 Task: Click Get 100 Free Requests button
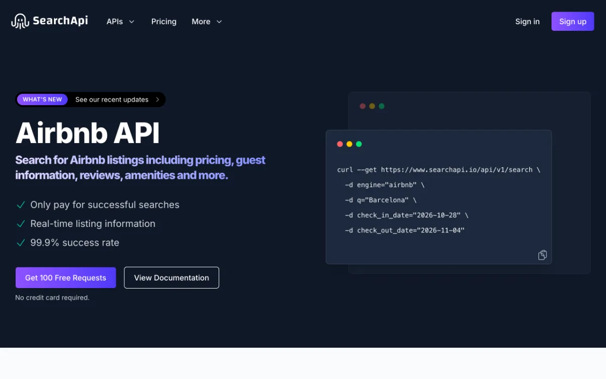pos(66,277)
